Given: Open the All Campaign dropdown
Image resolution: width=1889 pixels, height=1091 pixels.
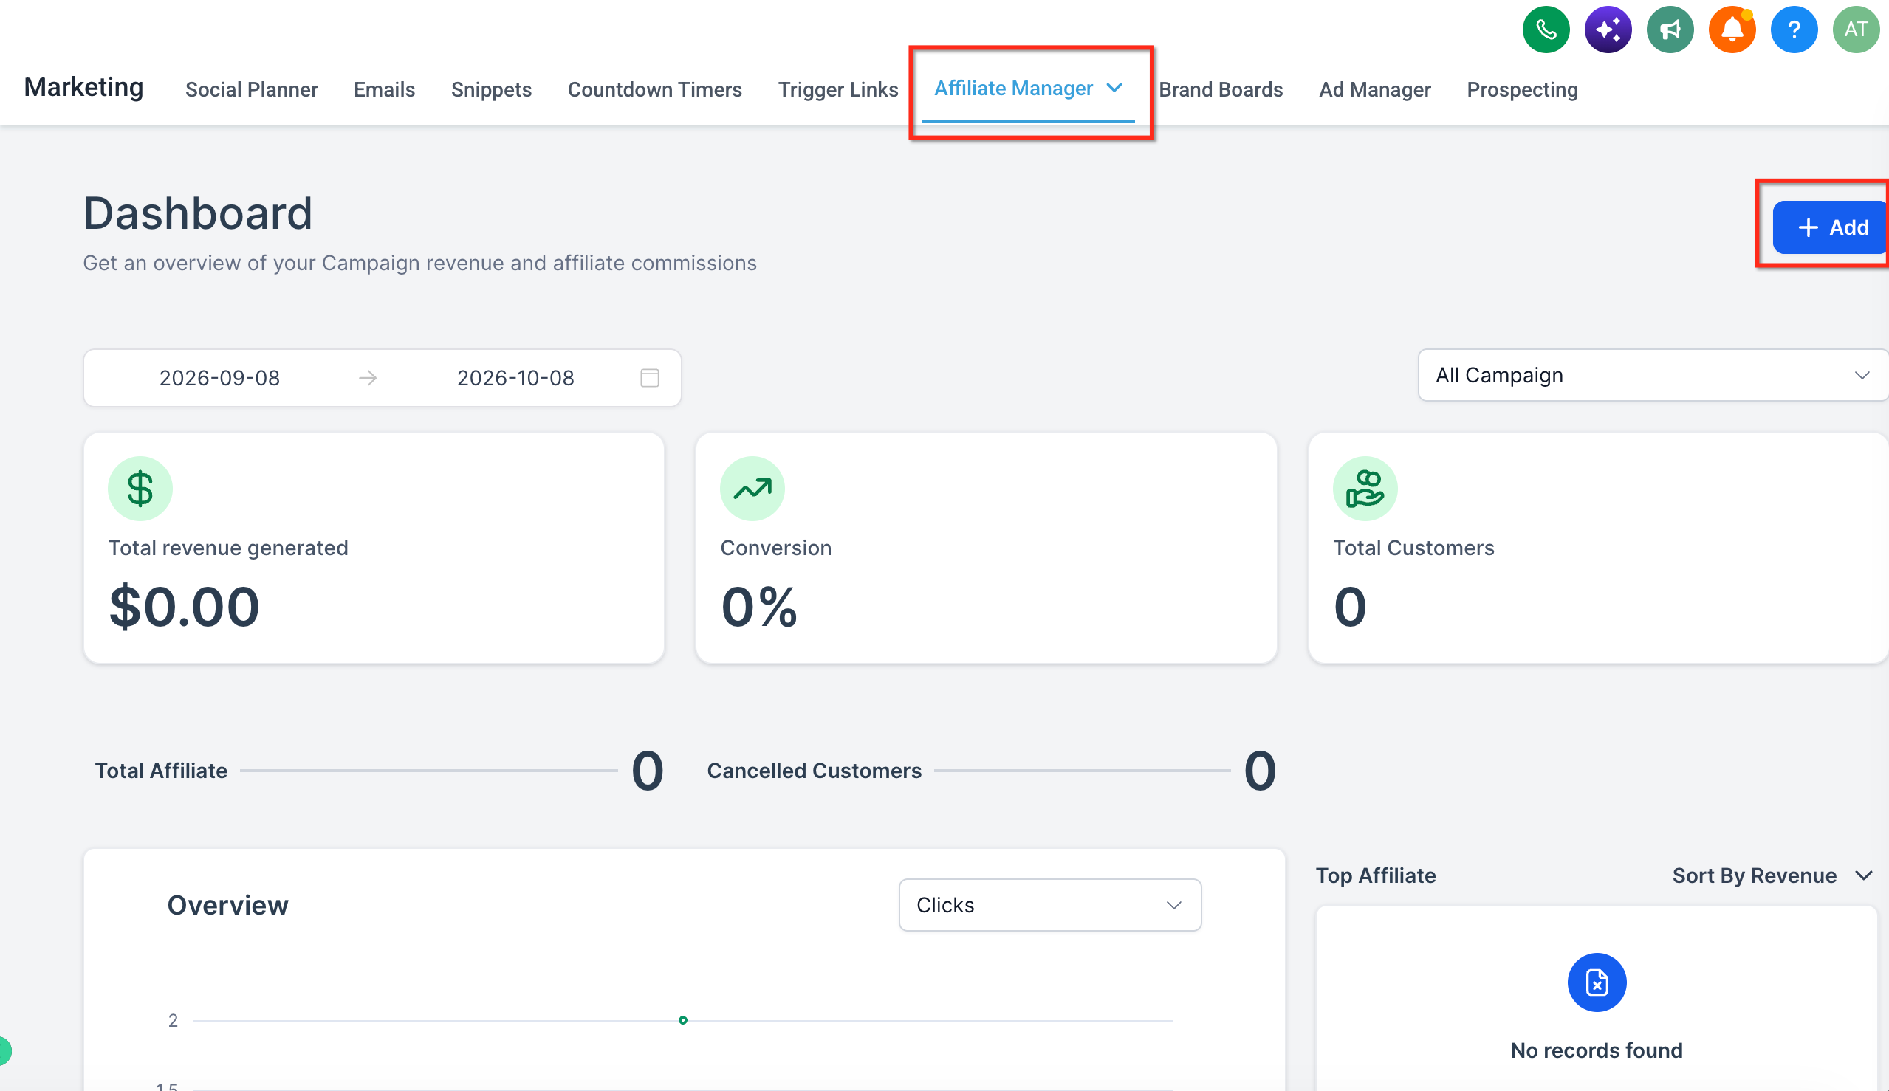Looking at the screenshot, I should click(1653, 375).
